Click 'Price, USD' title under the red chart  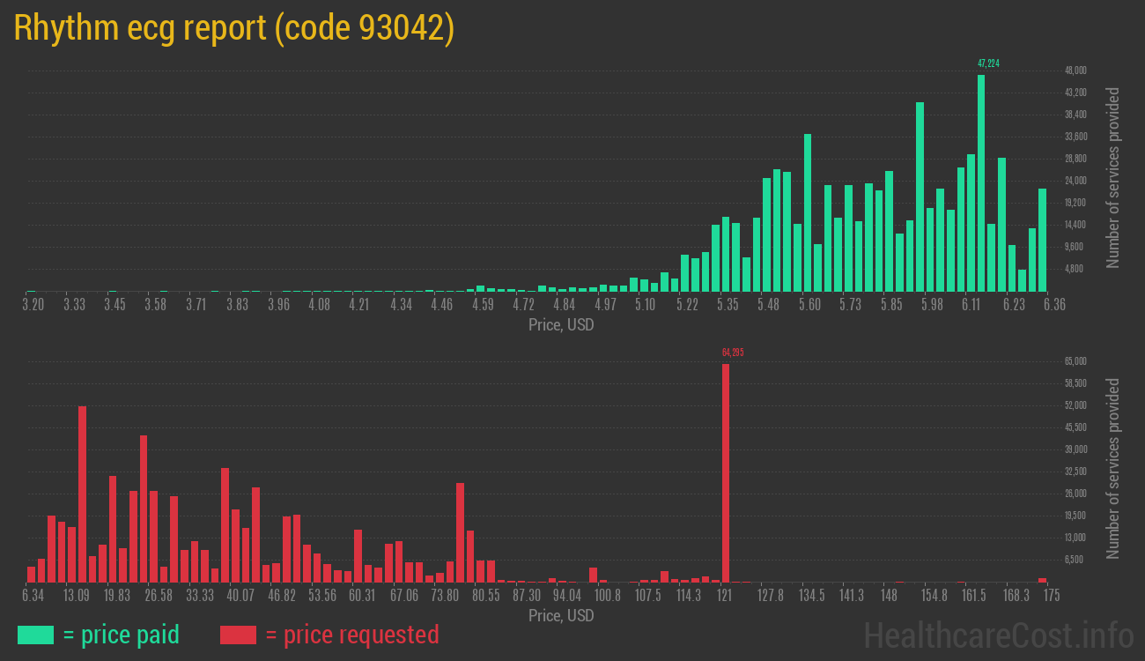[x=561, y=615]
